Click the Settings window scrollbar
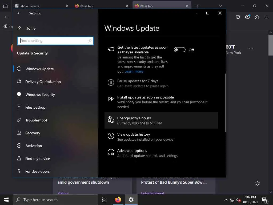 click(225, 103)
